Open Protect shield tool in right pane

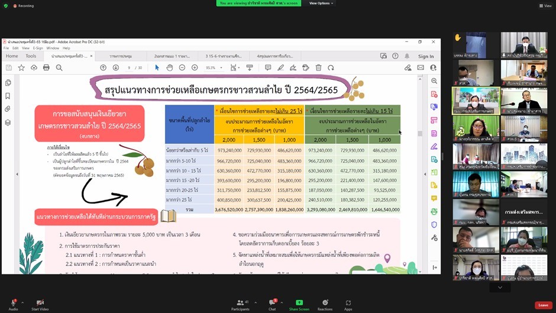(x=434, y=225)
